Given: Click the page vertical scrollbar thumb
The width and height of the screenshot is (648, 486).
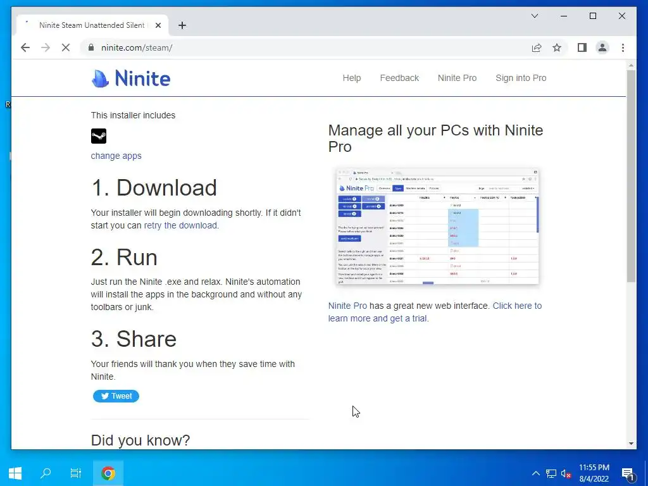Looking at the screenshot, I should pyautogui.click(x=631, y=176).
